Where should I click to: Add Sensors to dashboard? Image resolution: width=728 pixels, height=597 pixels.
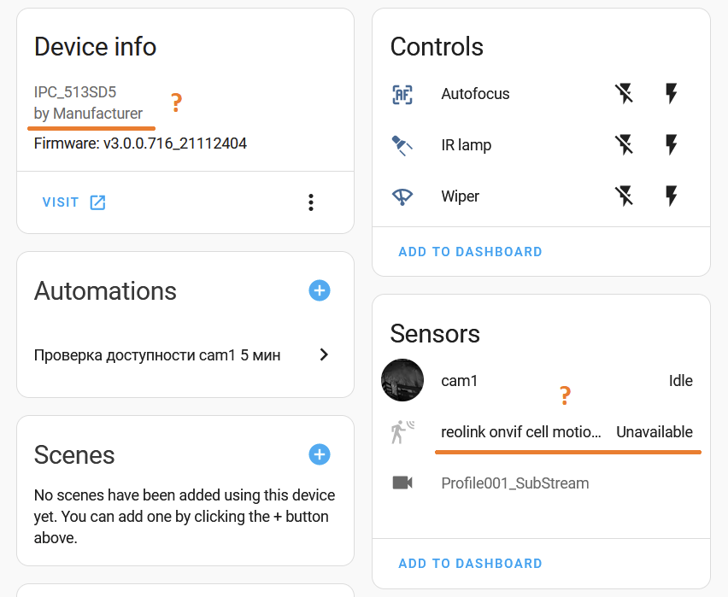(470, 564)
